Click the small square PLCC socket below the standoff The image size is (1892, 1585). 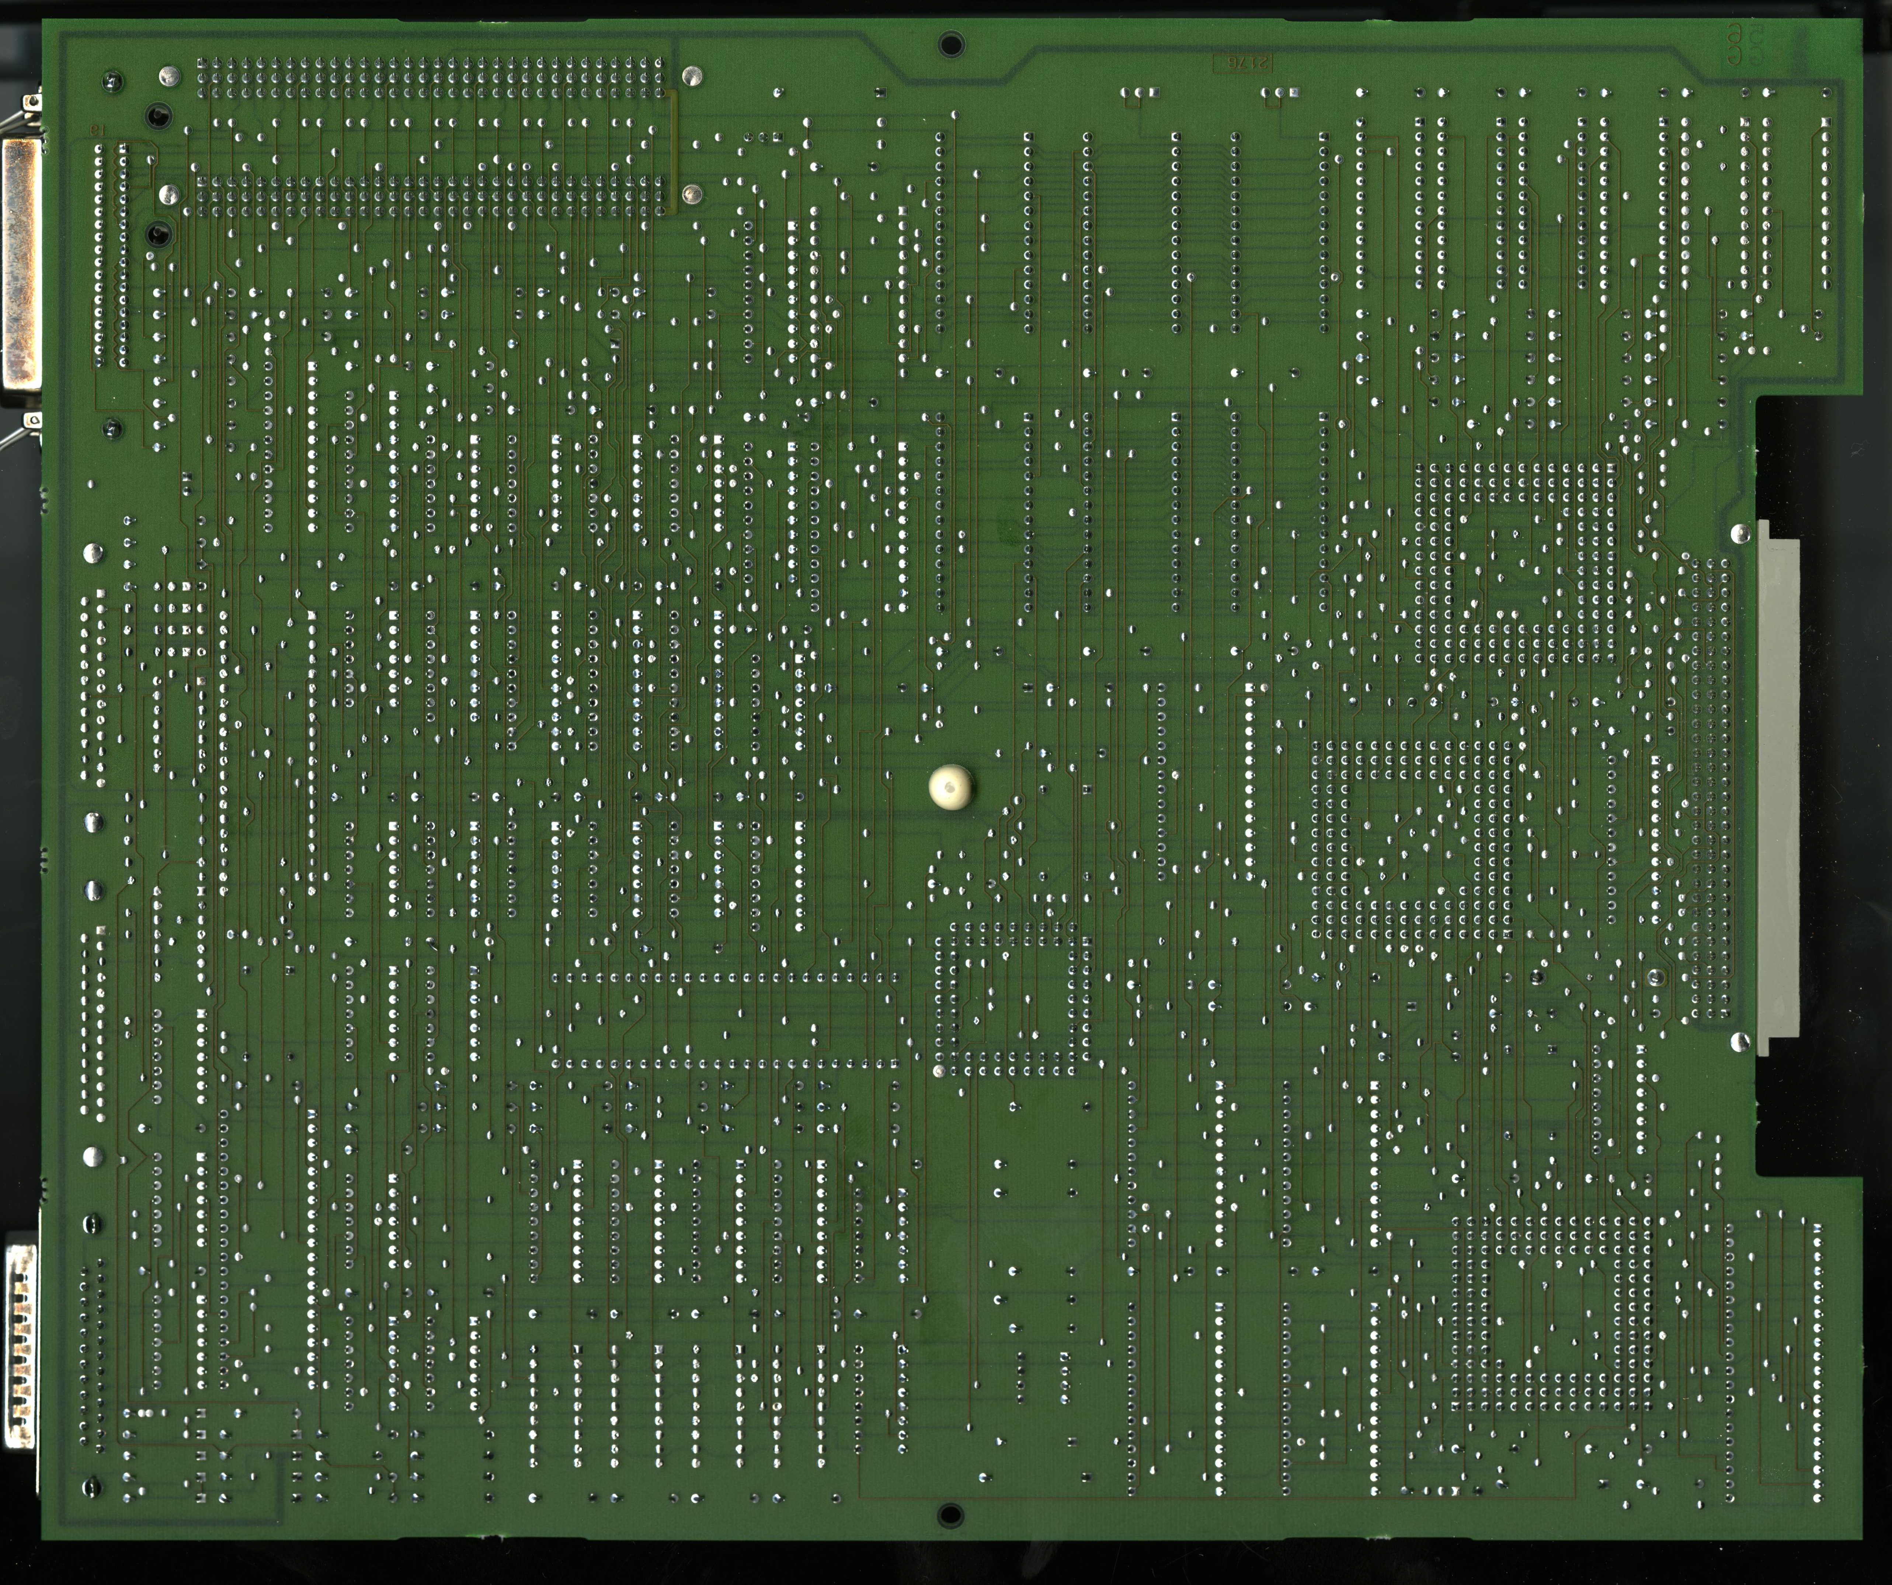tap(1013, 1000)
